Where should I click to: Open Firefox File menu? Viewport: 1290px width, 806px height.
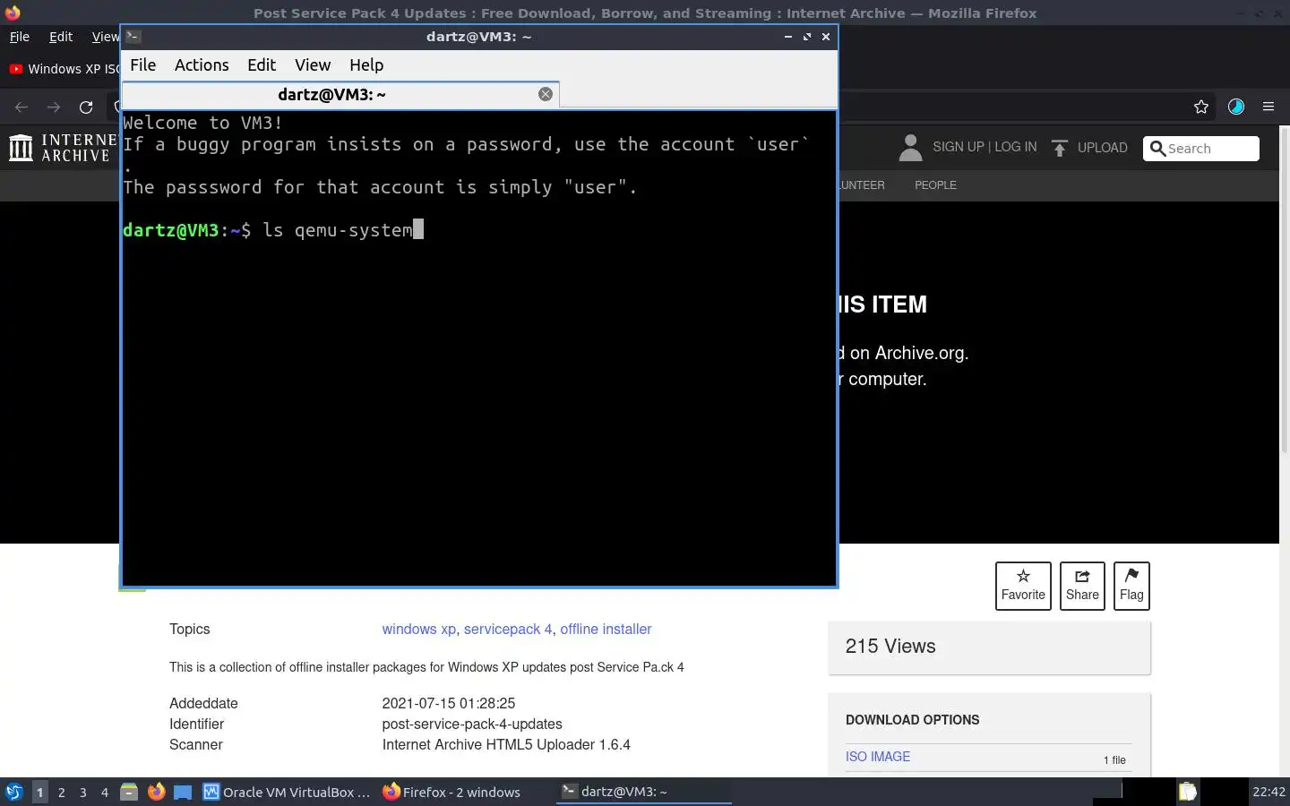point(19,37)
